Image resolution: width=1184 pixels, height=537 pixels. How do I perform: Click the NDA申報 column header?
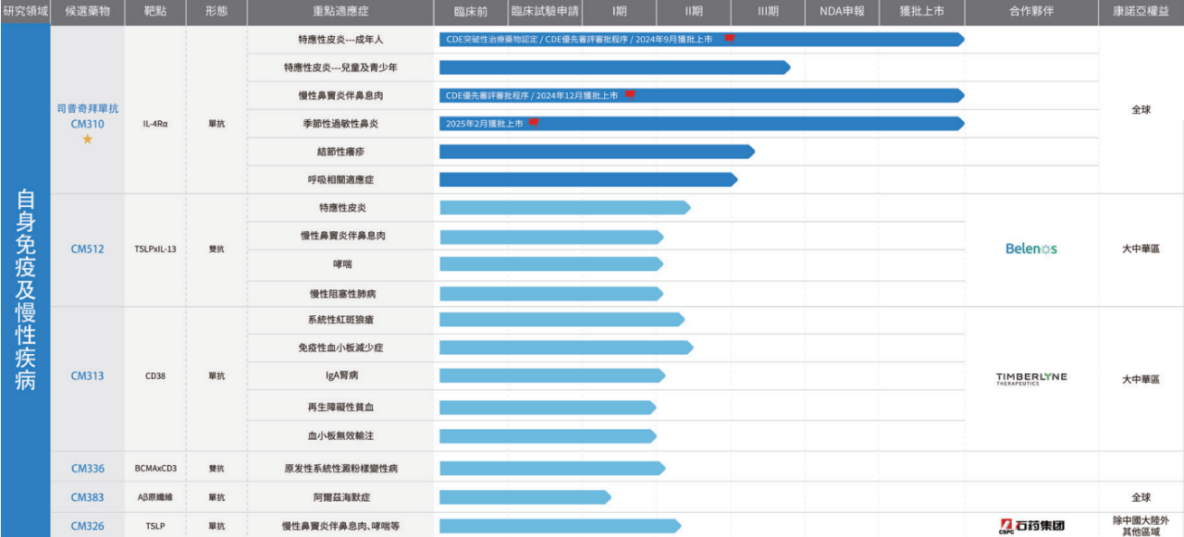(841, 12)
